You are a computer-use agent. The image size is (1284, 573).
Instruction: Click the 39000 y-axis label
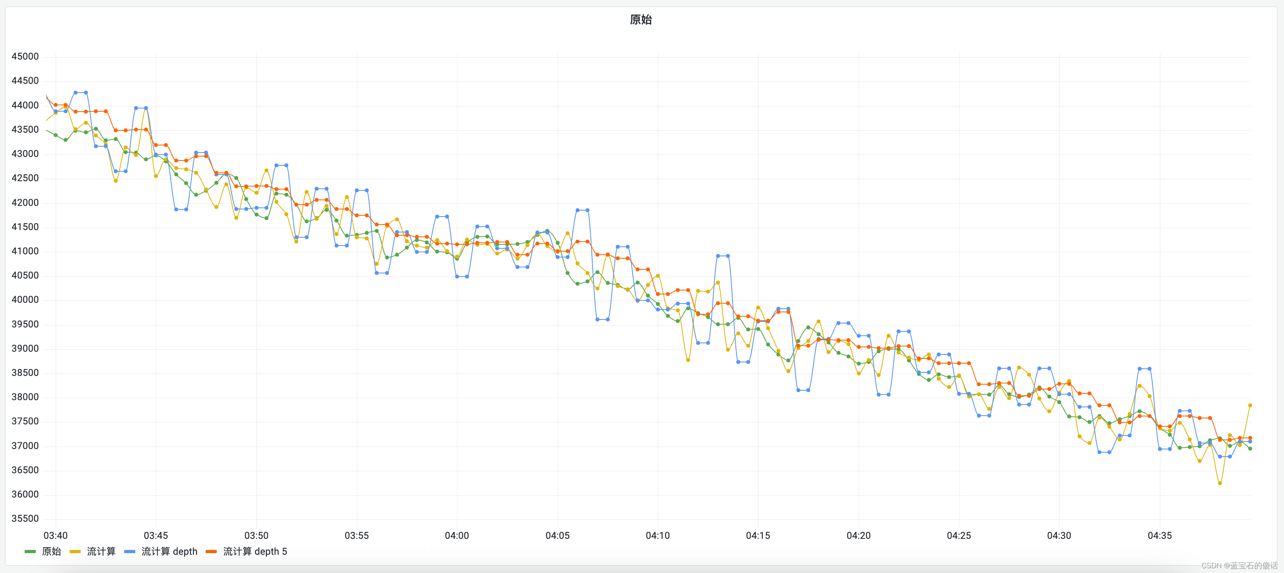(x=25, y=348)
